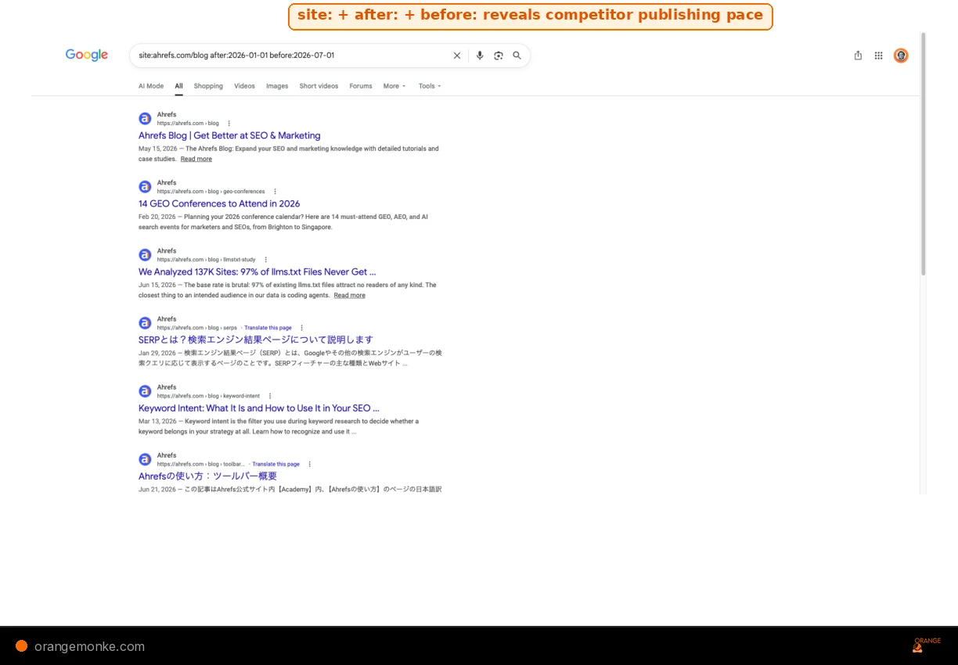Start voice search with microphone icon
Viewport: 958px width, 665px height.
[x=480, y=56]
